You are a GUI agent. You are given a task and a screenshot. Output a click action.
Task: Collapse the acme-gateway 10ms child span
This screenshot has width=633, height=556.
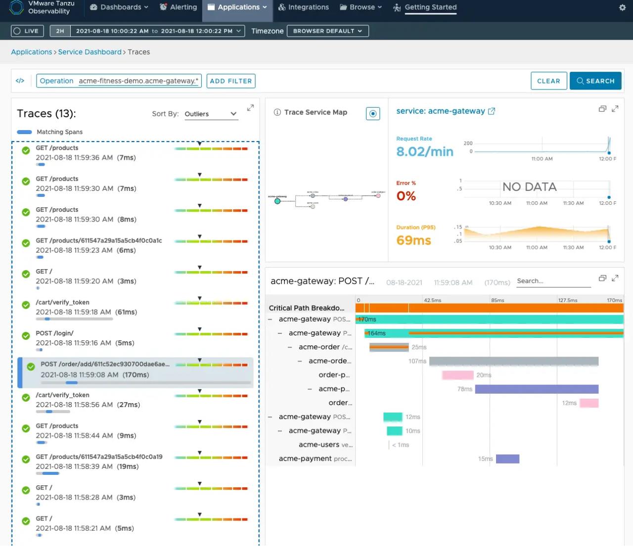click(280, 431)
